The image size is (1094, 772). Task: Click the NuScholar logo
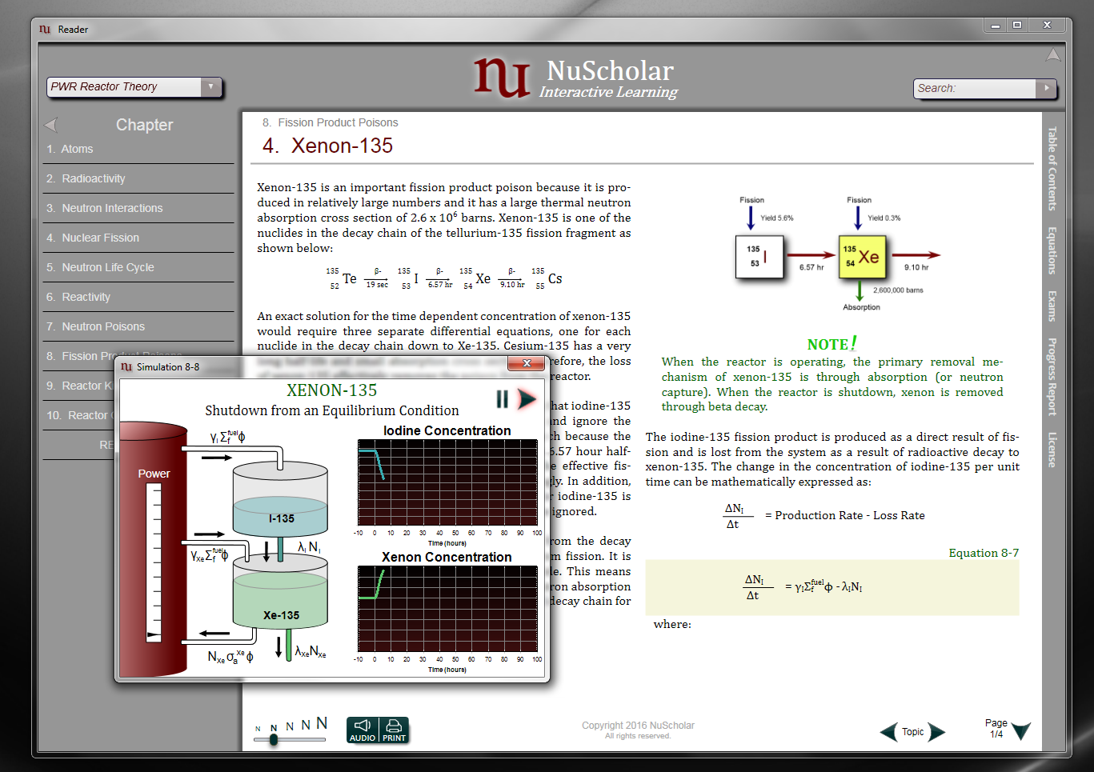tap(575, 78)
